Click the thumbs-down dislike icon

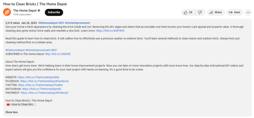(200, 12)
